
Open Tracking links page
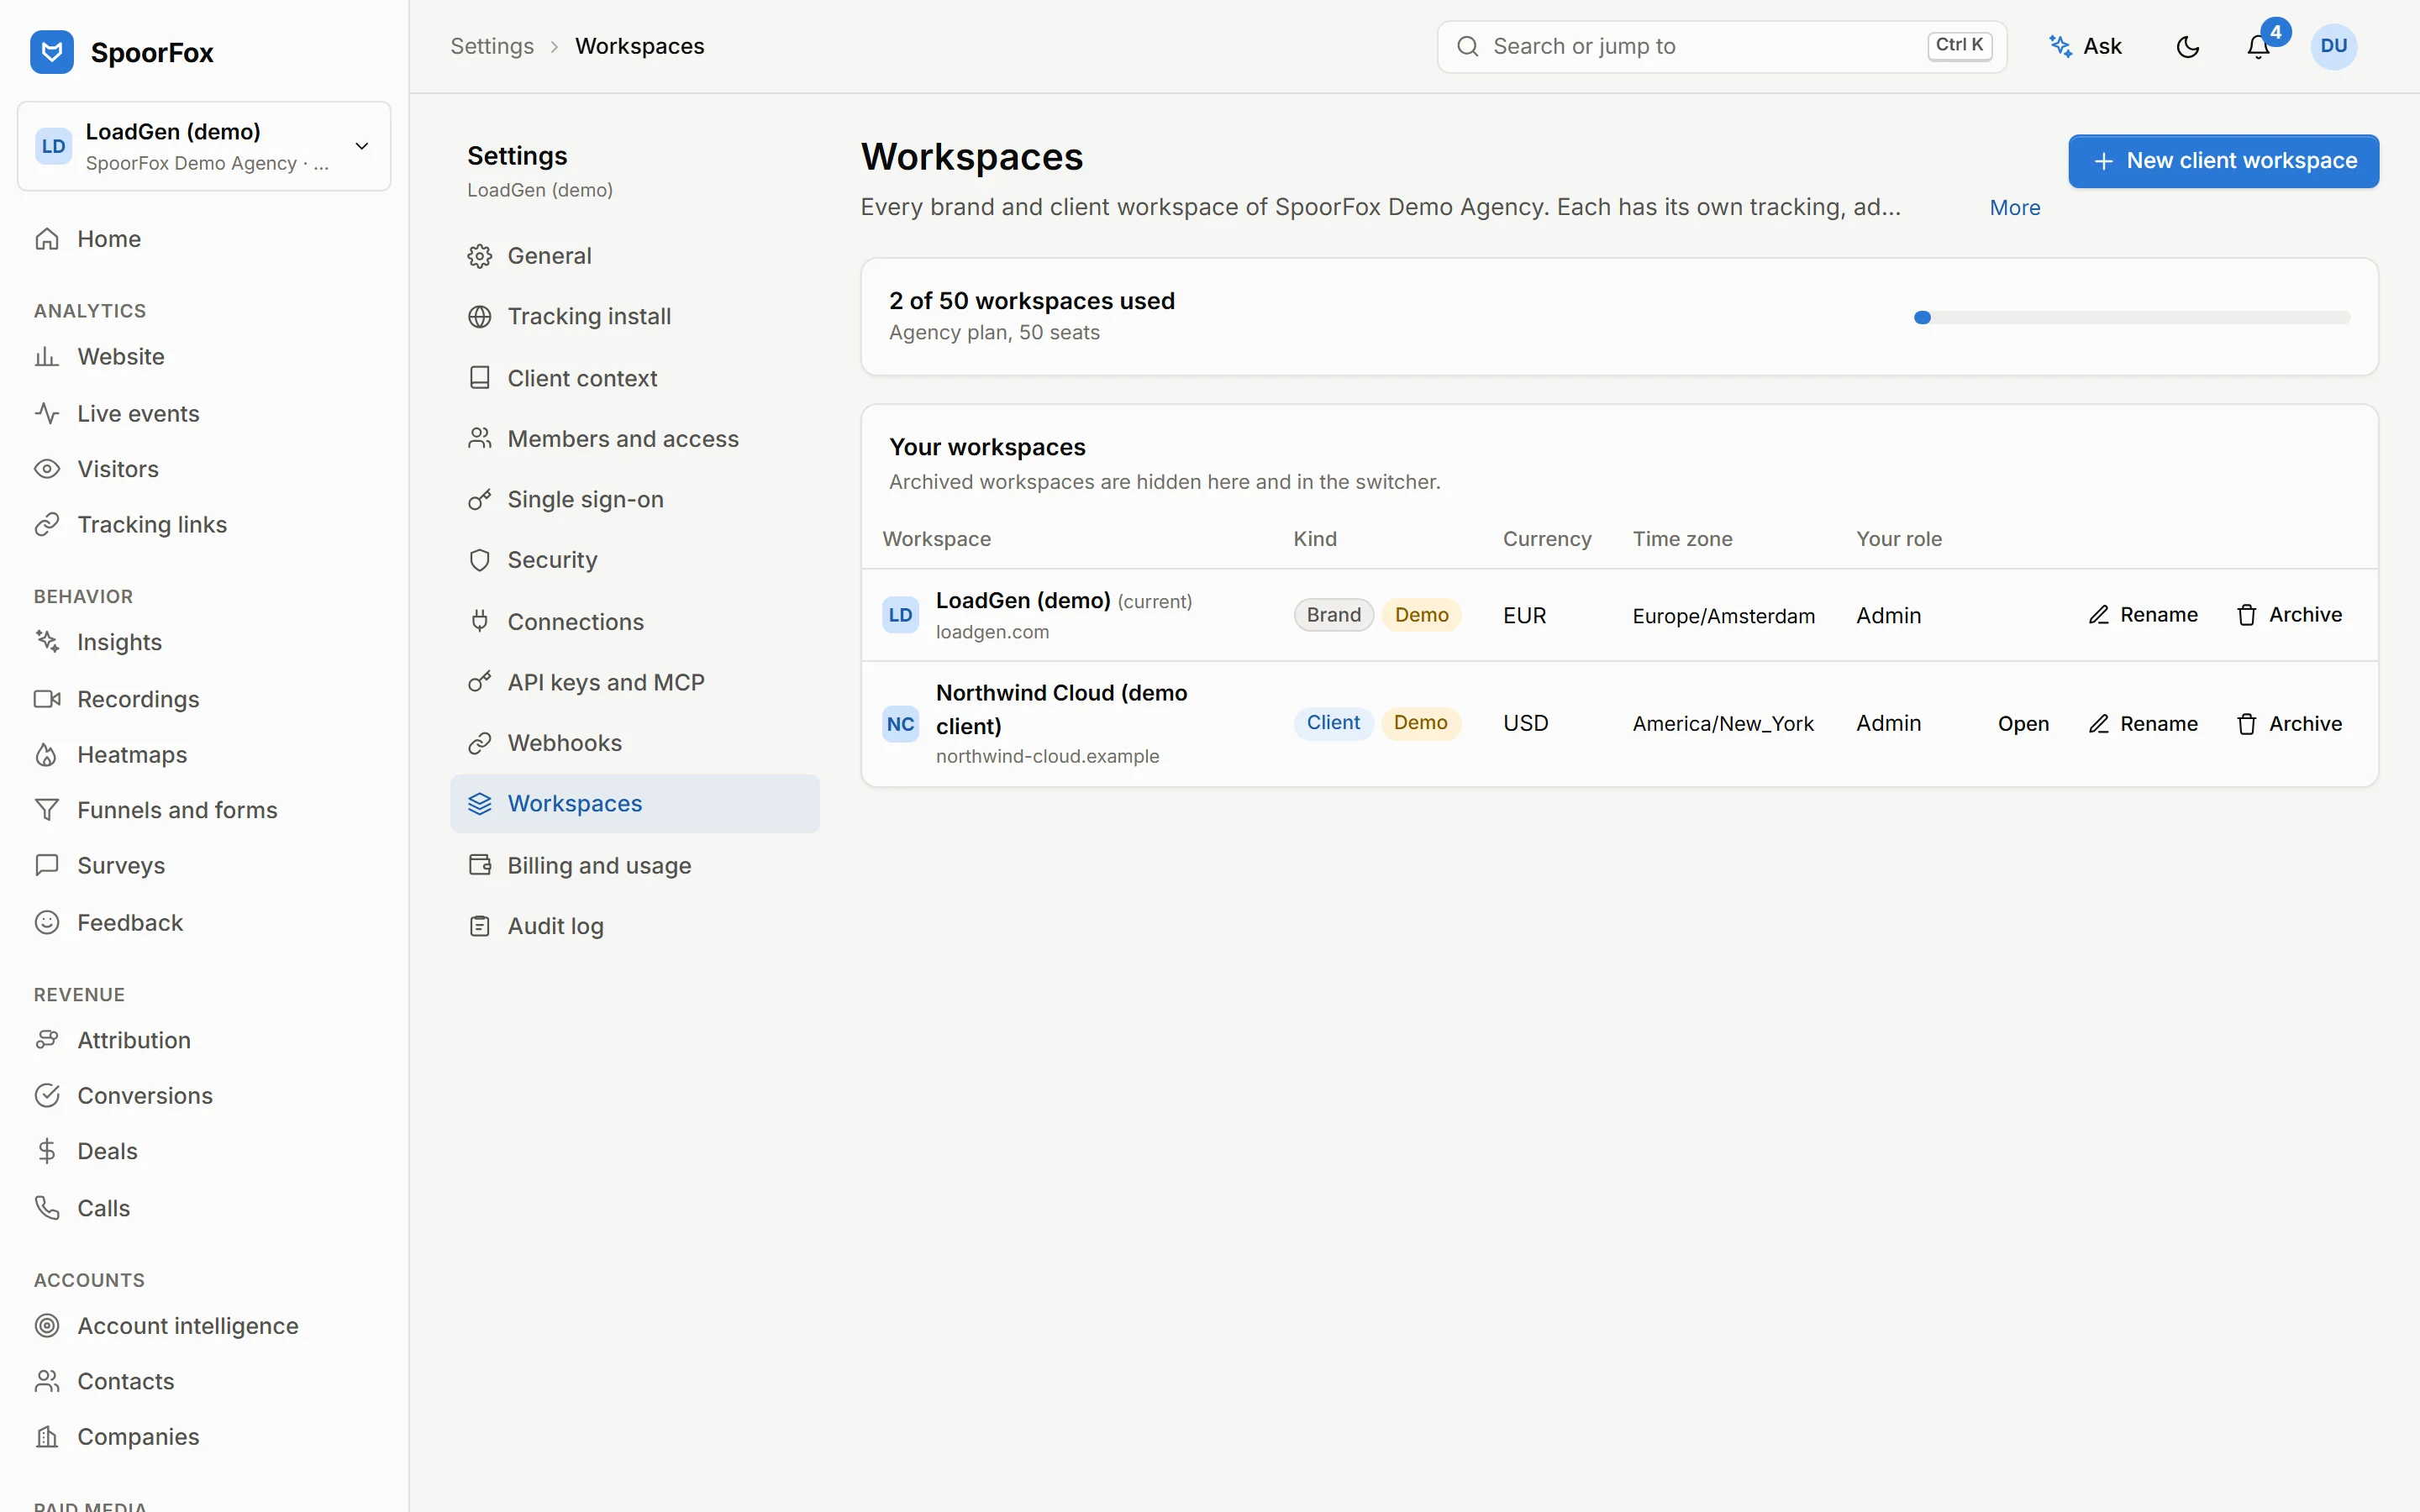[204, 525]
